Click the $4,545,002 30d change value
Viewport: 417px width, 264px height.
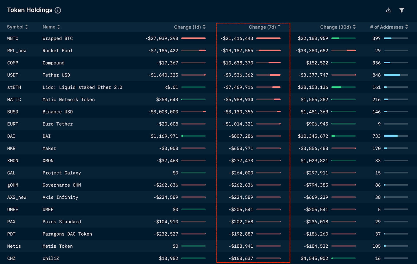click(314, 259)
